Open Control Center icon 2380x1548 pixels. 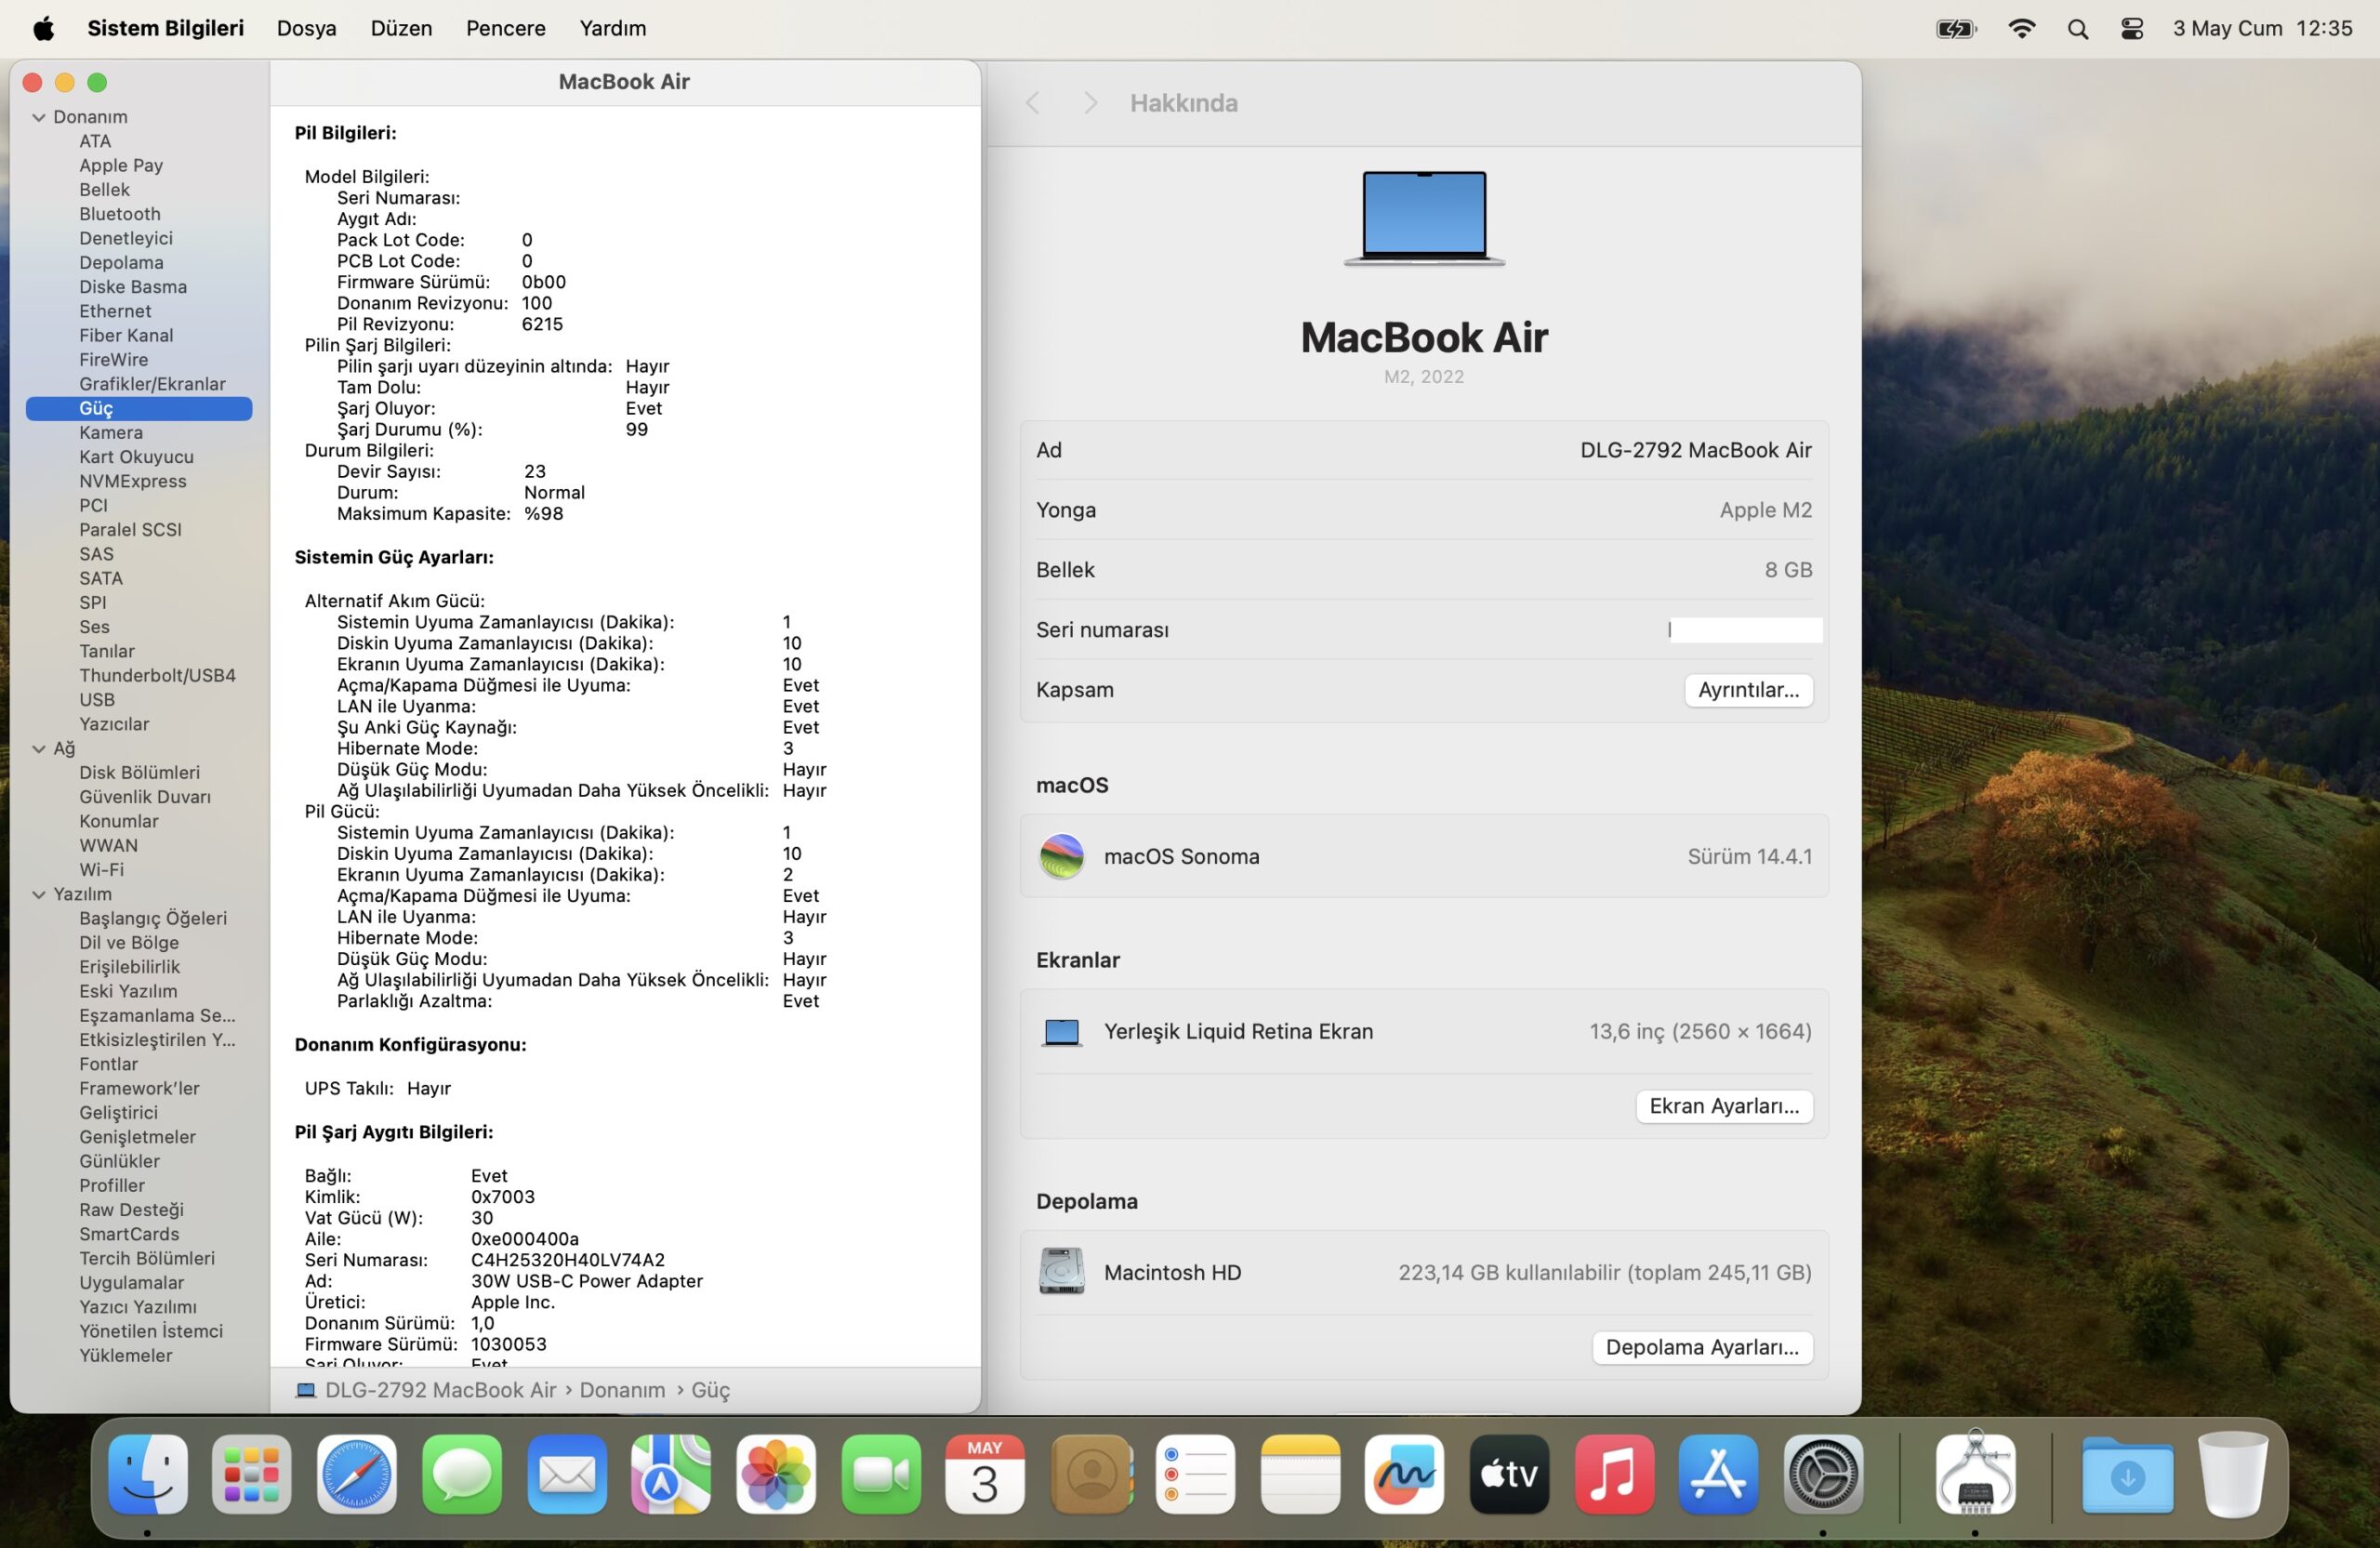point(2131,29)
